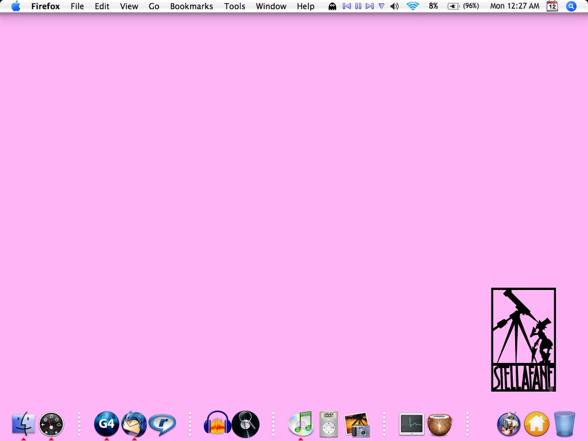Viewport: 588px width, 441px height.
Task: Open the Help menu
Action: pos(305,6)
